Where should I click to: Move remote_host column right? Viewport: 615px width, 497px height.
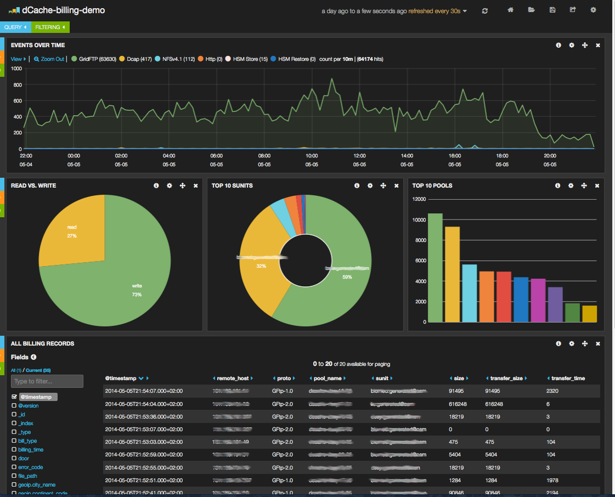(252, 379)
